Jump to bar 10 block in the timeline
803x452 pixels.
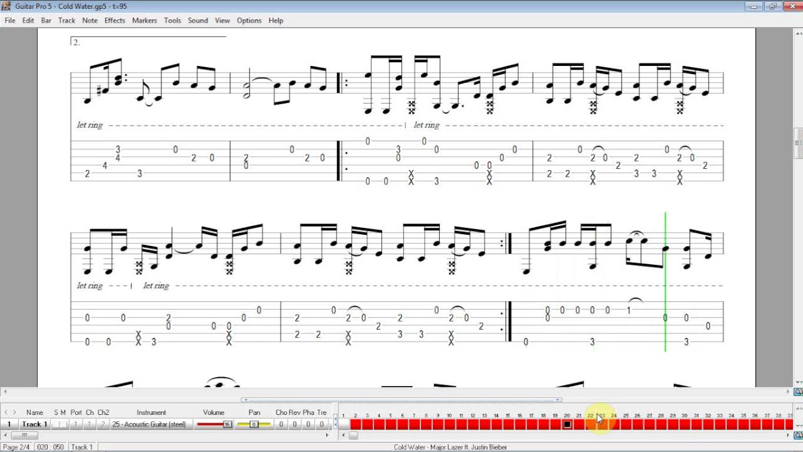[x=449, y=424]
